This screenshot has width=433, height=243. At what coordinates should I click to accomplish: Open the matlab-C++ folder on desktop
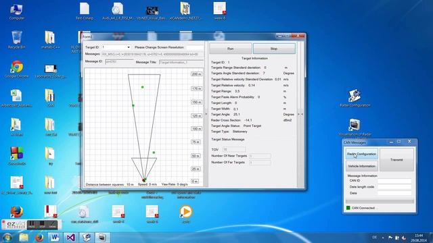(x=50, y=40)
